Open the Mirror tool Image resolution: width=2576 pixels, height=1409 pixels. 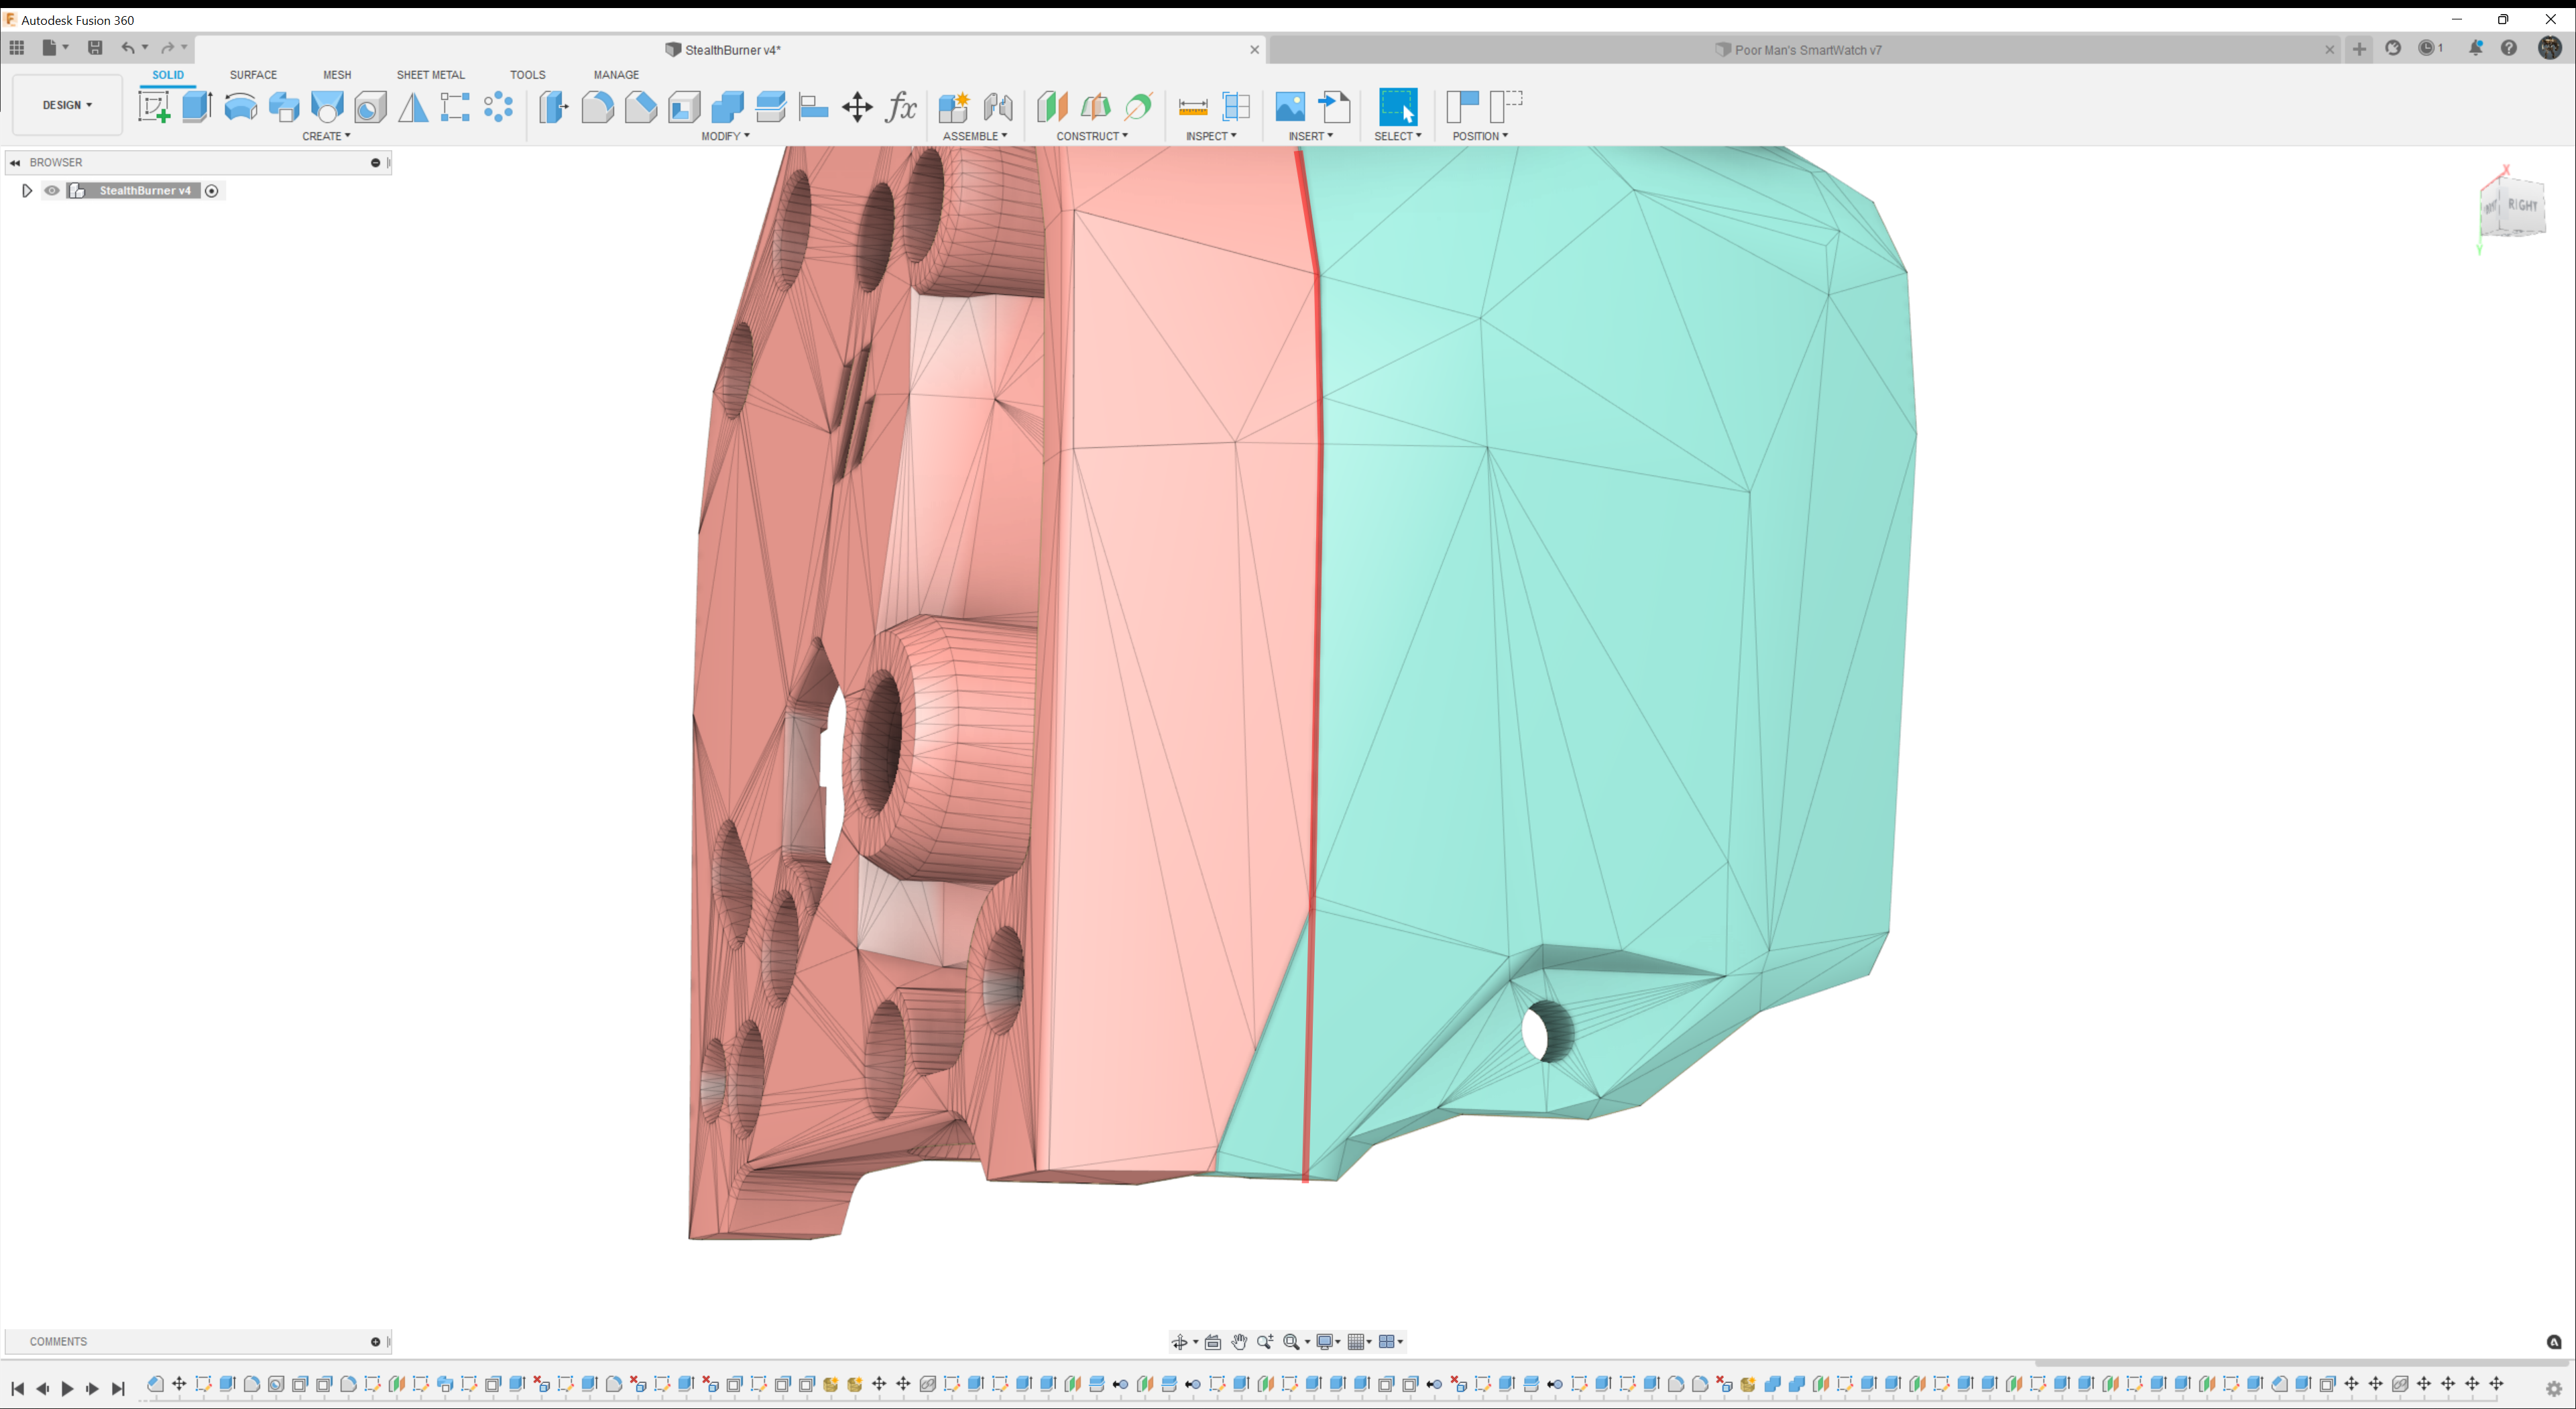click(x=413, y=106)
